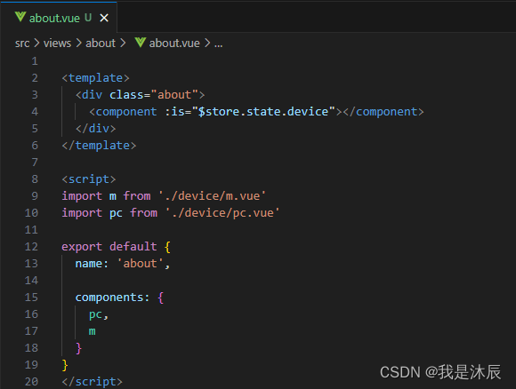Image resolution: width=516 pixels, height=389 pixels.
Task: Open the src breadcrumb segment
Action: pos(22,43)
